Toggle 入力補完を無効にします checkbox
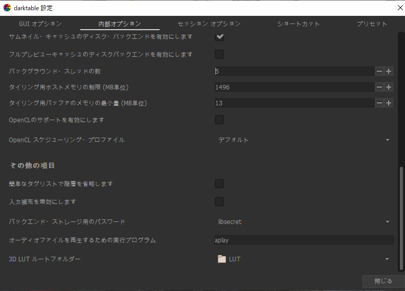This screenshot has height=291, width=405. point(219,202)
